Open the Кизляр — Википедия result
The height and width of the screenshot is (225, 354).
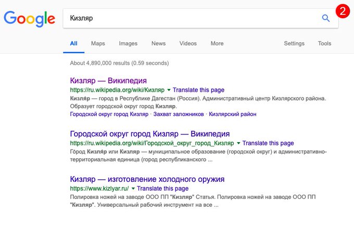[108, 81]
